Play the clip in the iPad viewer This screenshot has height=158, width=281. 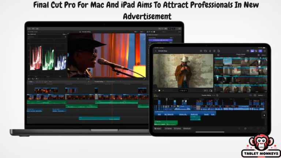tap(160, 91)
